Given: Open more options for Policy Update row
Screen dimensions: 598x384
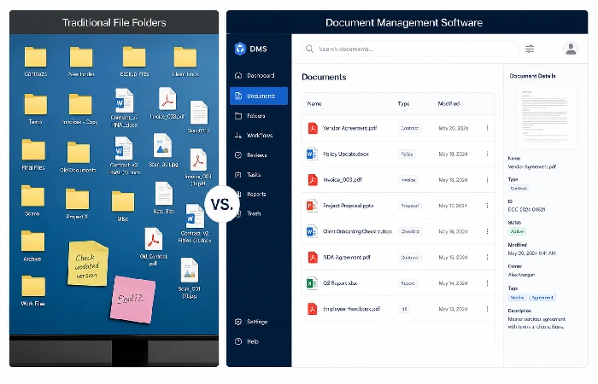Looking at the screenshot, I should point(487,154).
